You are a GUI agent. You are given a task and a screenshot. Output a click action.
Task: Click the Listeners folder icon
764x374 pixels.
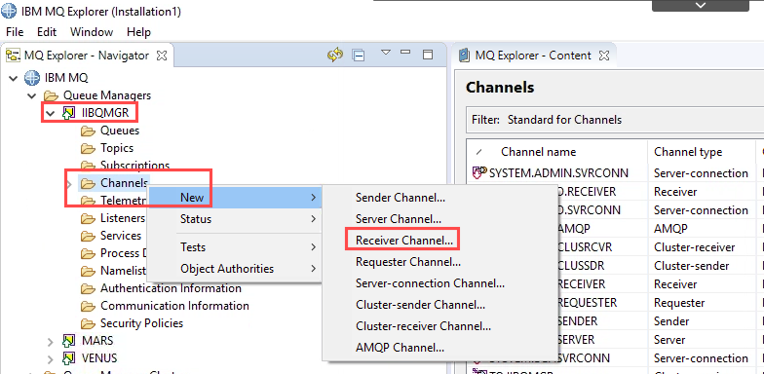click(88, 218)
